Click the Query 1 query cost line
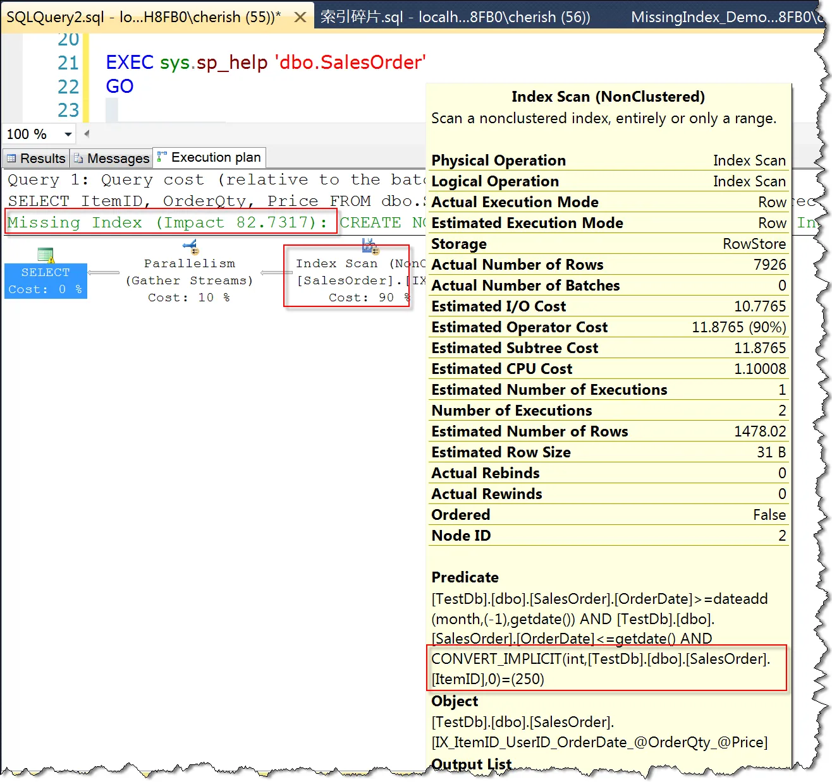832x782 pixels. 215,179
